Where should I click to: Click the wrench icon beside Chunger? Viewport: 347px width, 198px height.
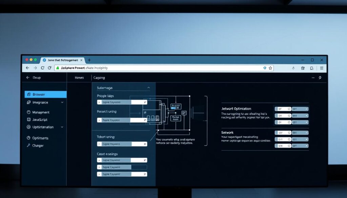pyautogui.click(x=29, y=146)
